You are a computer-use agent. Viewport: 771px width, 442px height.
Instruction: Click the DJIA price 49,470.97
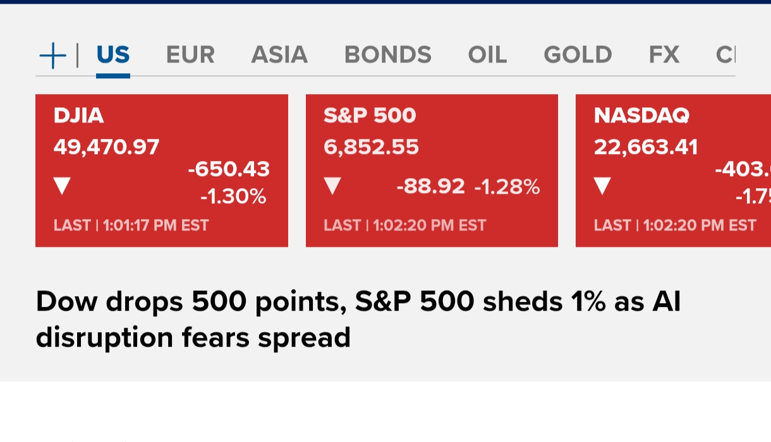coord(106,147)
